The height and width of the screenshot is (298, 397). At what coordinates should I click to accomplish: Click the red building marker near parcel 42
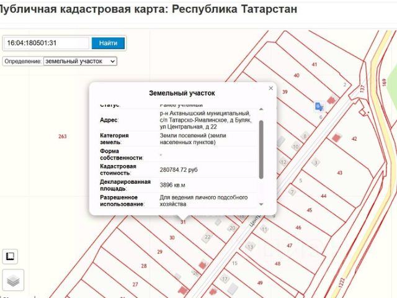[336, 138]
